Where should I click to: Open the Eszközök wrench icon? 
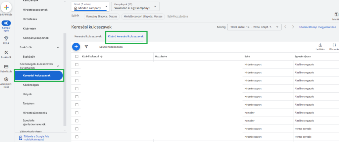pyautogui.click(x=6, y=53)
